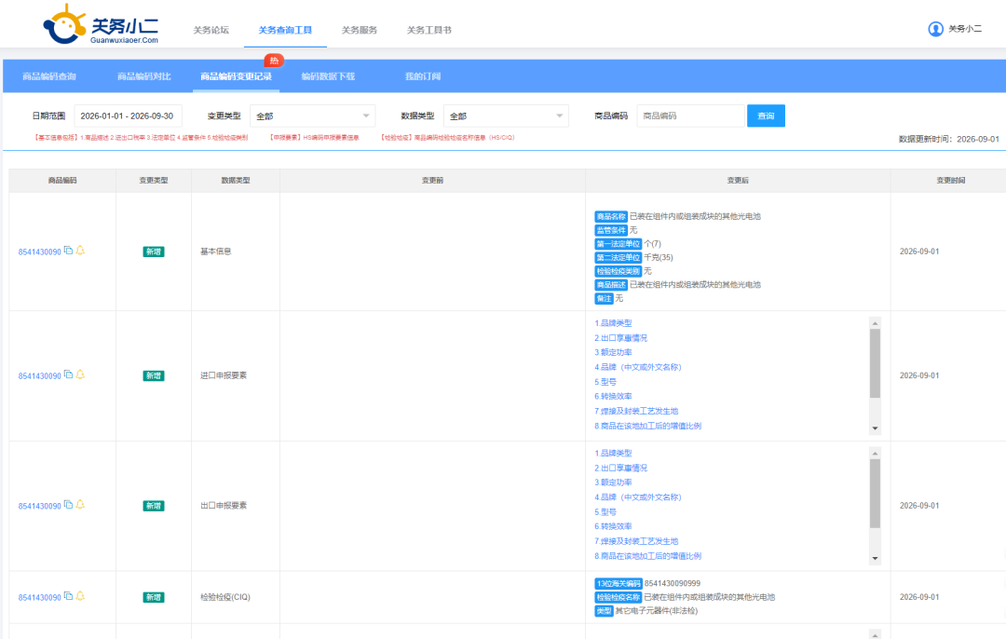Screen dimensions: 1006x639
Task: Go to the 我的订阅 tab
Action: [x=423, y=76]
